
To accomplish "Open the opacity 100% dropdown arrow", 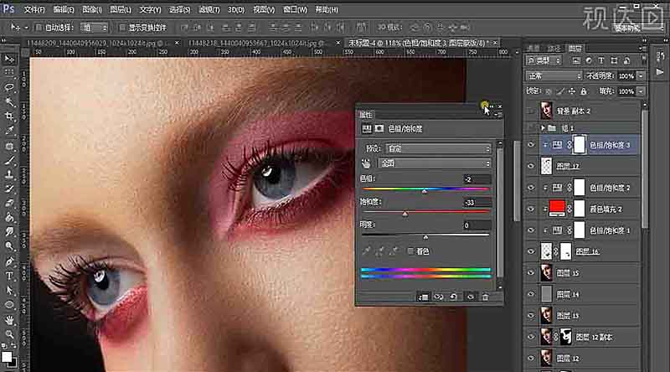I will (640, 75).
